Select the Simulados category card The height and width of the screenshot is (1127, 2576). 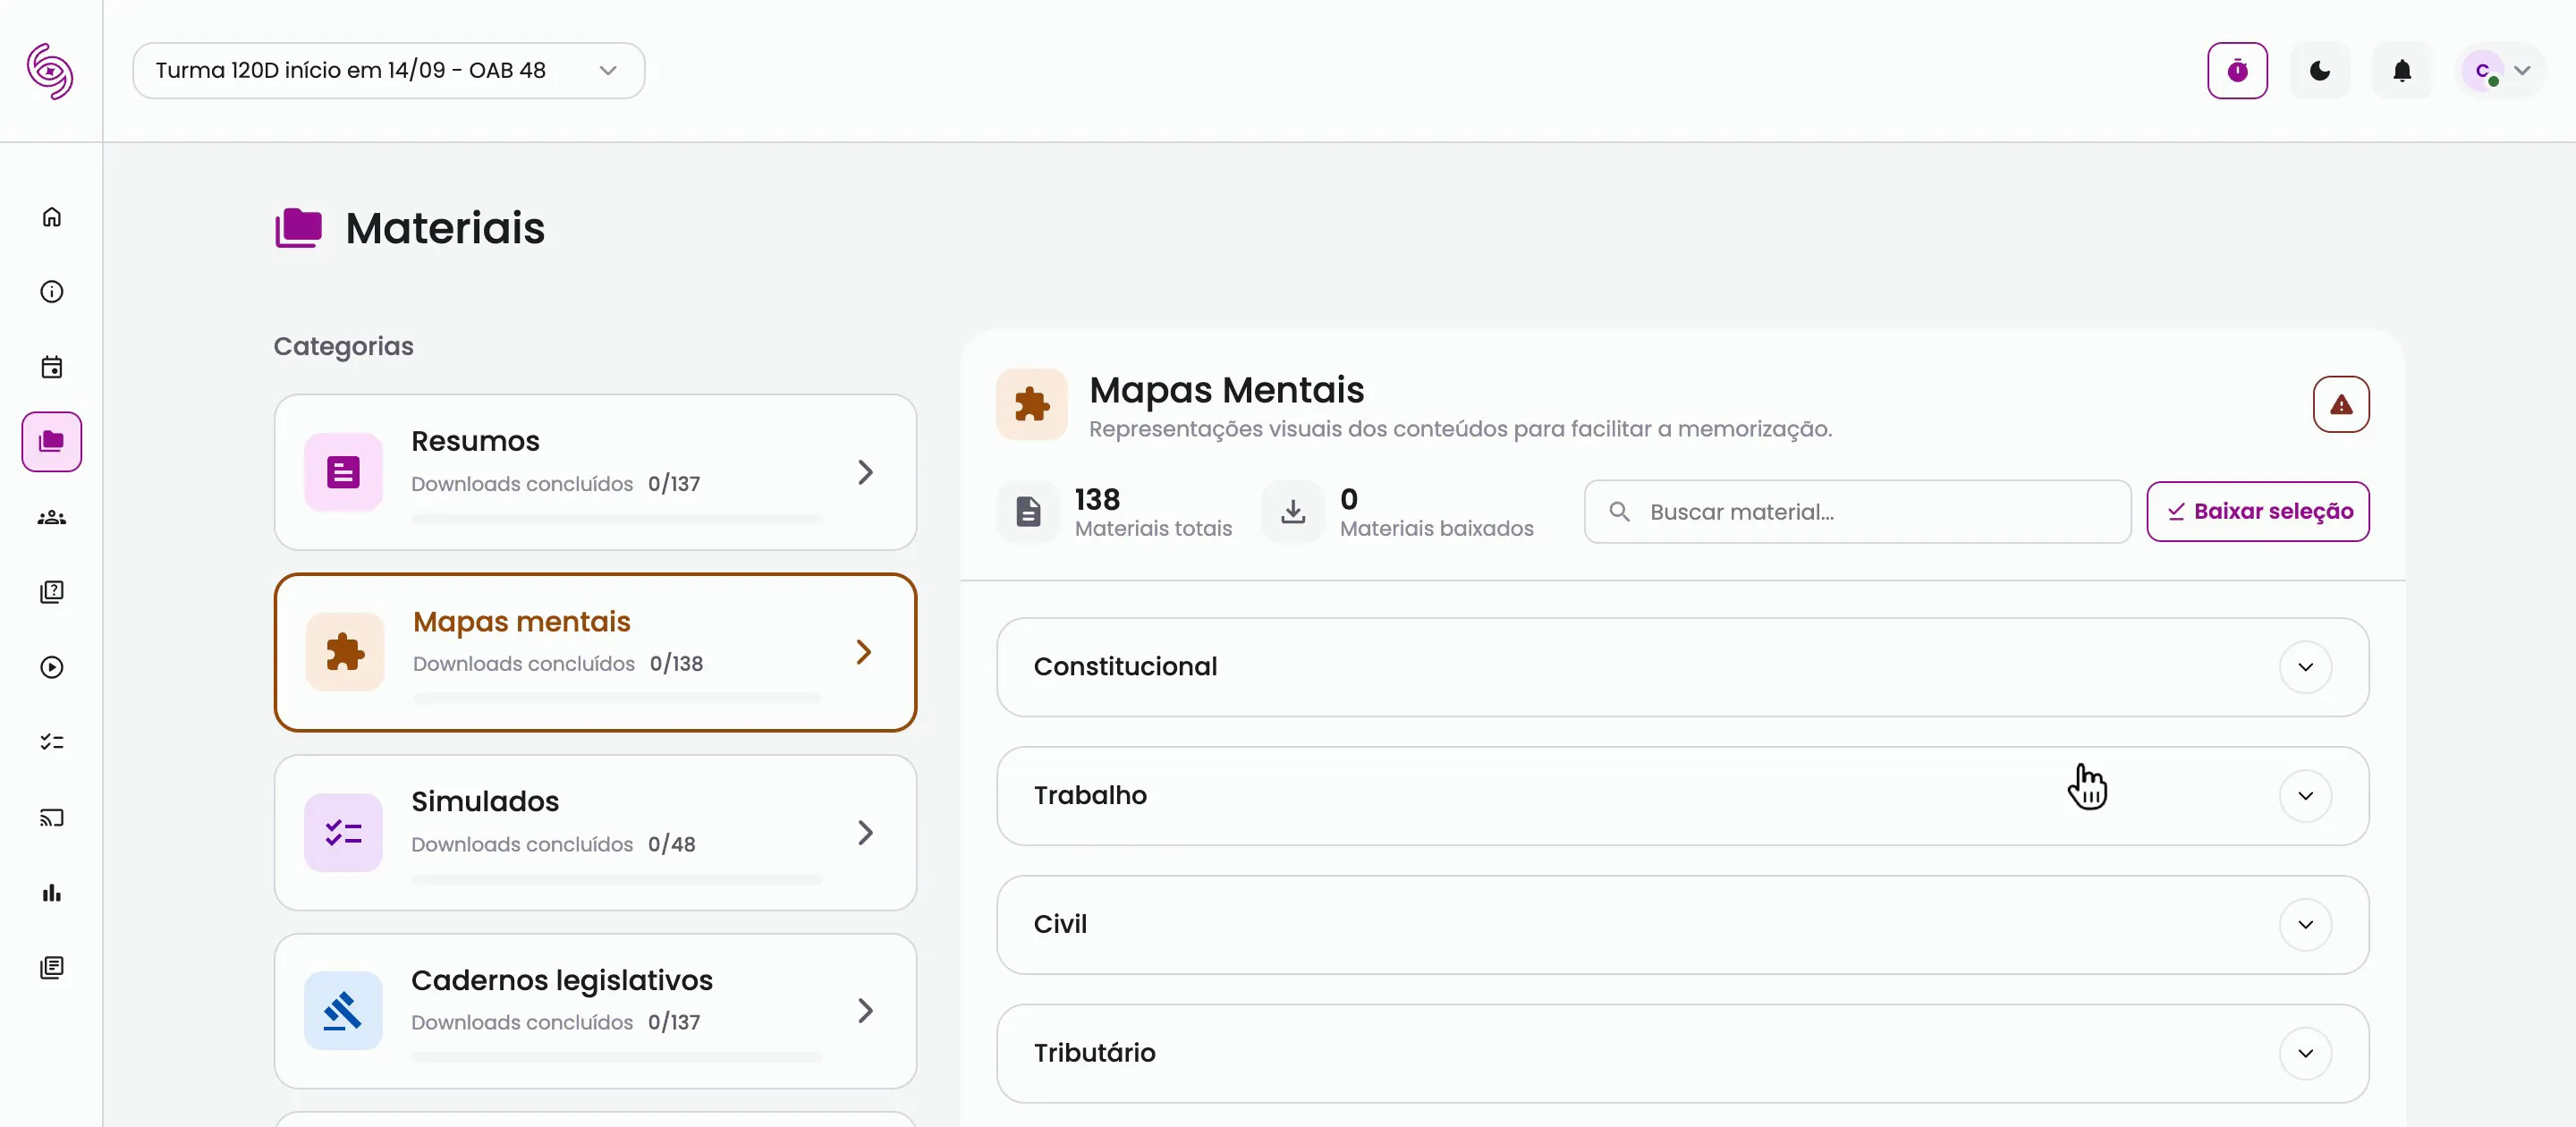pyautogui.click(x=595, y=832)
